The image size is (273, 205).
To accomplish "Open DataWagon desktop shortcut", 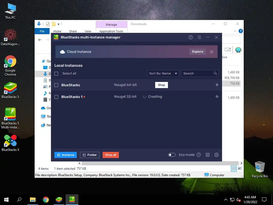I will click(10, 37).
